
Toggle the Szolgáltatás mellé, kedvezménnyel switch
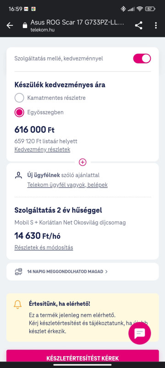pos(142,58)
